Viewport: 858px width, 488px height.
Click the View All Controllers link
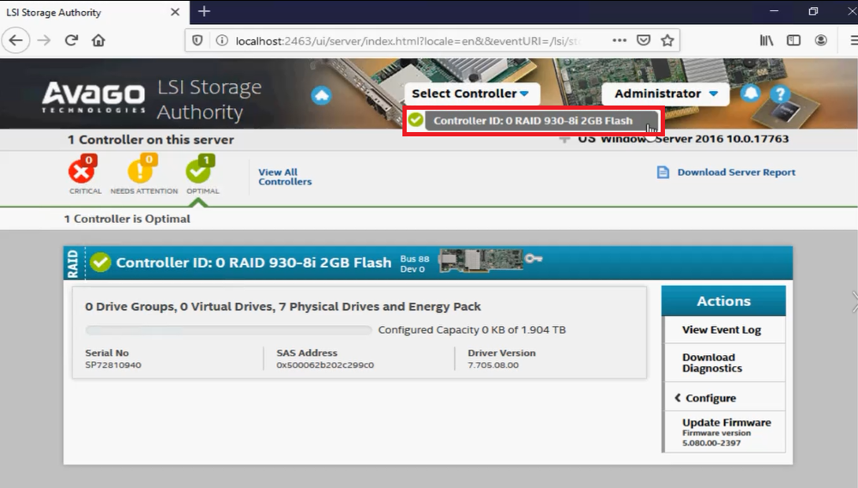click(285, 177)
